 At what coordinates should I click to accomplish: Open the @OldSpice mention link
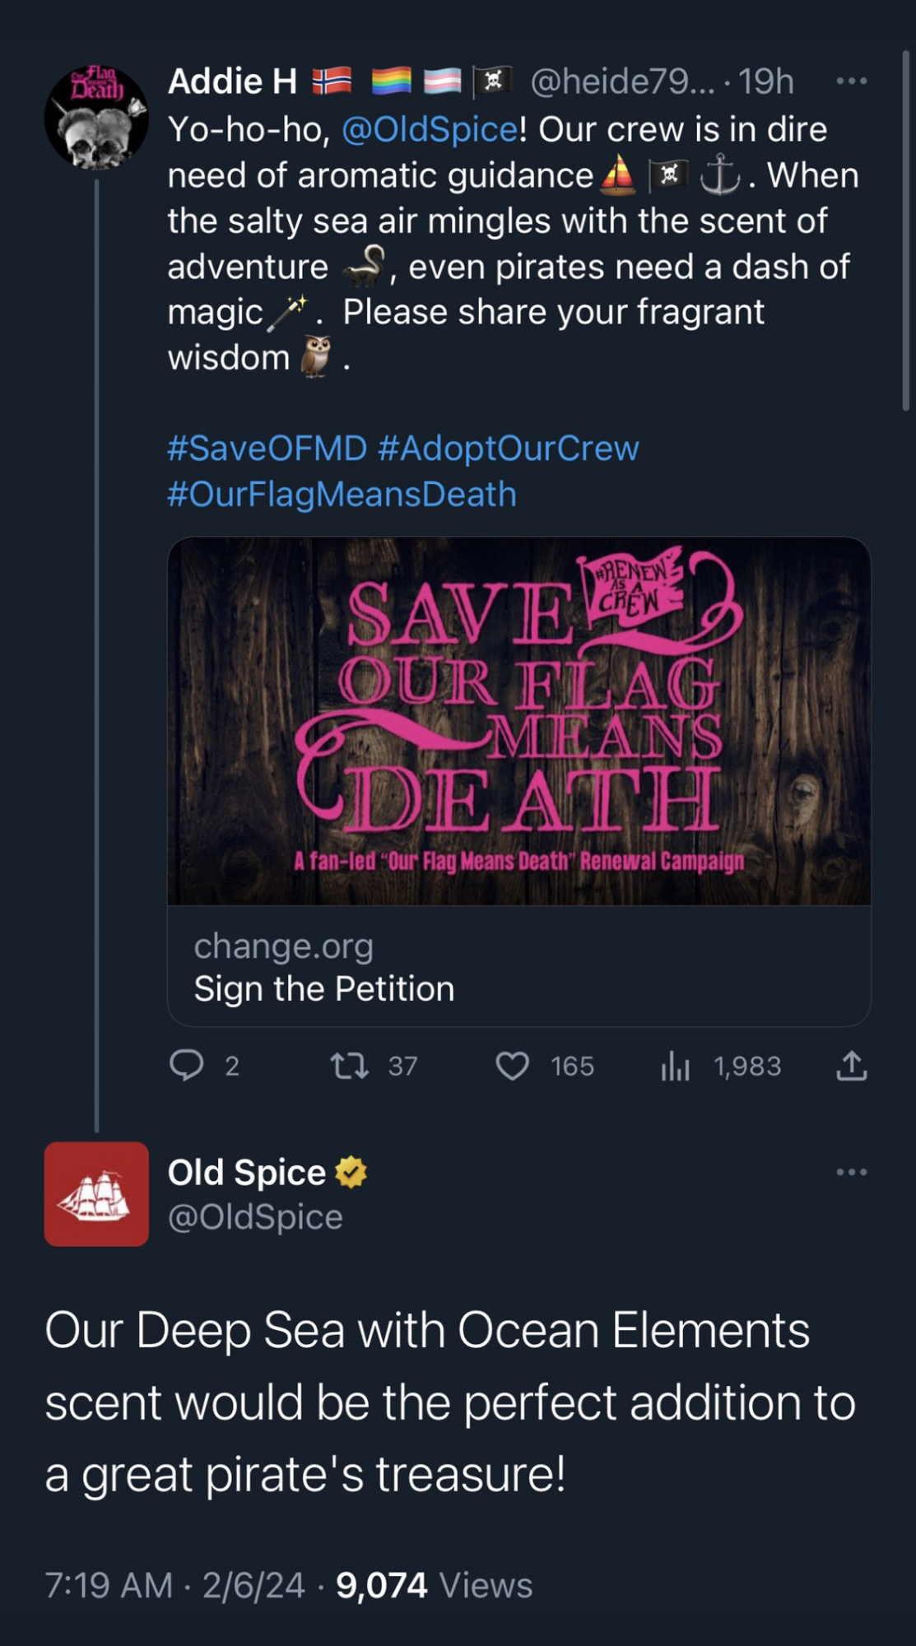[x=429, y=129]
